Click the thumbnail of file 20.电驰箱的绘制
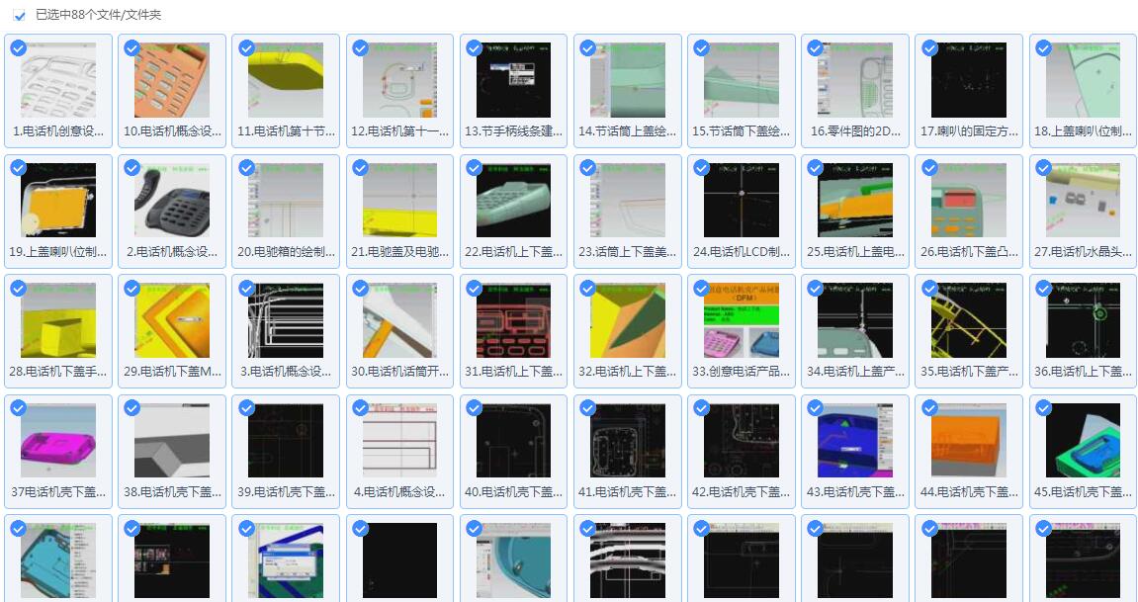Screen dimensions: 1138x602 click(286, 201)
